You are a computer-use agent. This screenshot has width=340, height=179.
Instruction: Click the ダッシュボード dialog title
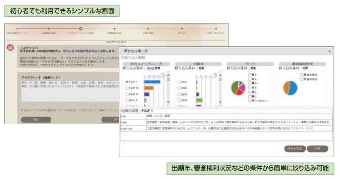[136, 51]
